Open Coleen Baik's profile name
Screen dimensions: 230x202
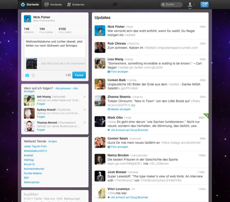117,80
